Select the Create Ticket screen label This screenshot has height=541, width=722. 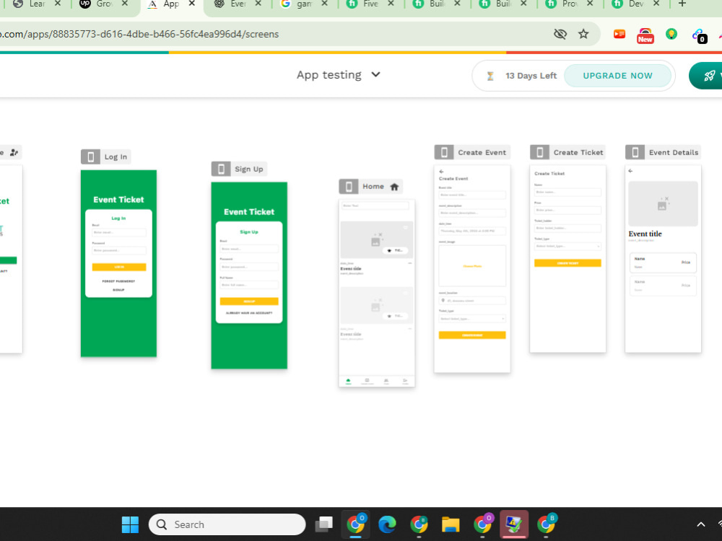[x=578, y=152]
